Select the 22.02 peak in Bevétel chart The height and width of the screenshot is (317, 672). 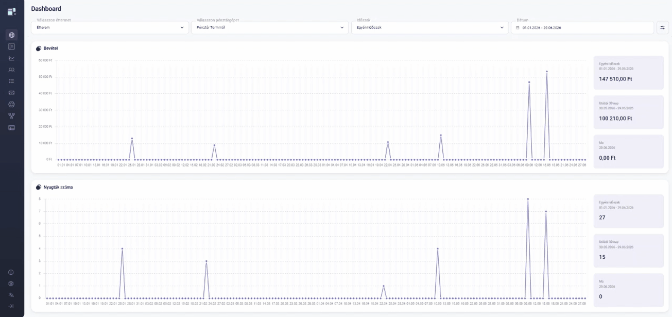pyautogui.click(x=214, y=145)
